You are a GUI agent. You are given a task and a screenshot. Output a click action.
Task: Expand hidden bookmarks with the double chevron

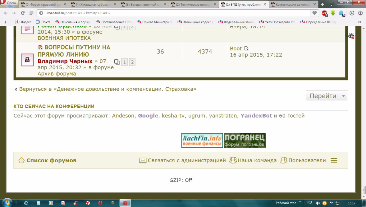(x=360, y=22)
